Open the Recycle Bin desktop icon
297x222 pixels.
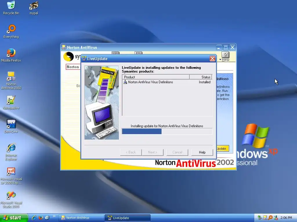11,8
